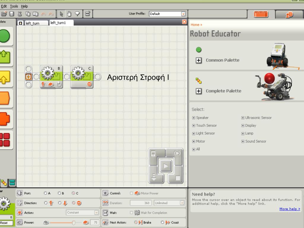Expand the Speaker item
The image size is (304, 228).
[x=194, y=118]
